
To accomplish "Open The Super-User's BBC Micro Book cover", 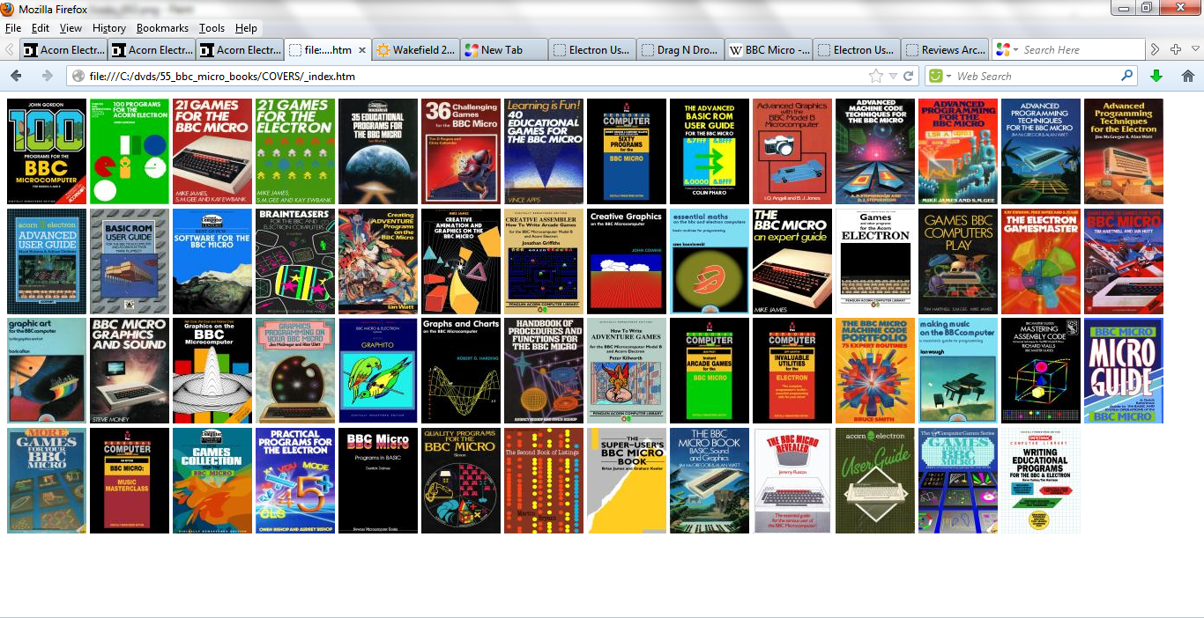I will point(627,481).
